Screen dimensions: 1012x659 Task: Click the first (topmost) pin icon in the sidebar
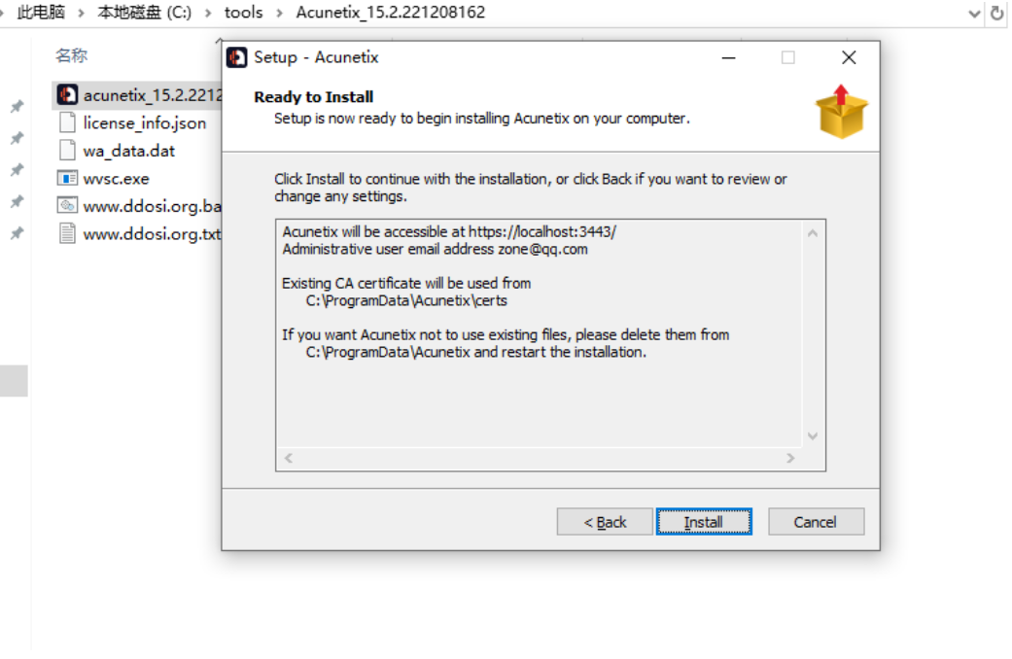coord(17,106)
